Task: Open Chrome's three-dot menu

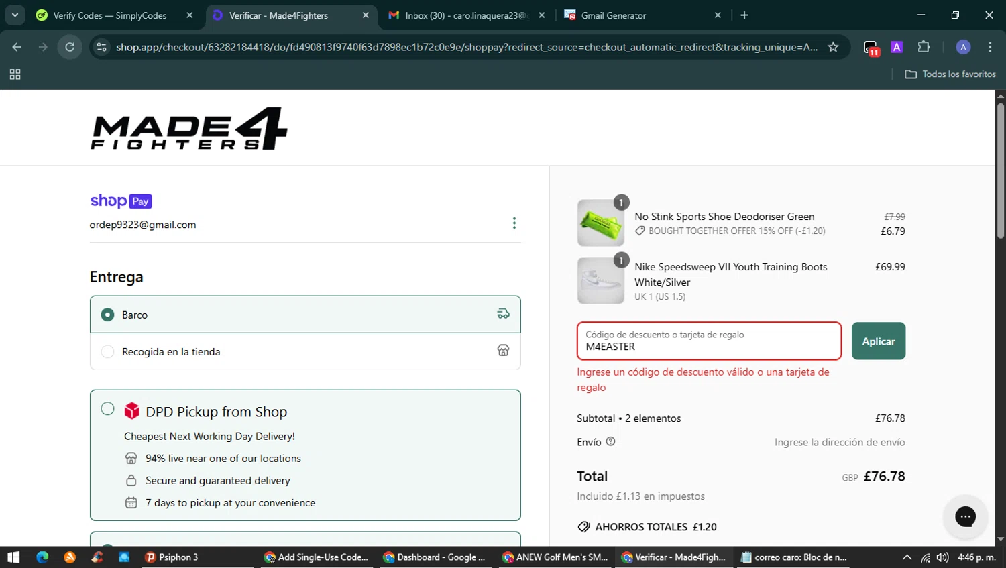Action: coord(990,47)
